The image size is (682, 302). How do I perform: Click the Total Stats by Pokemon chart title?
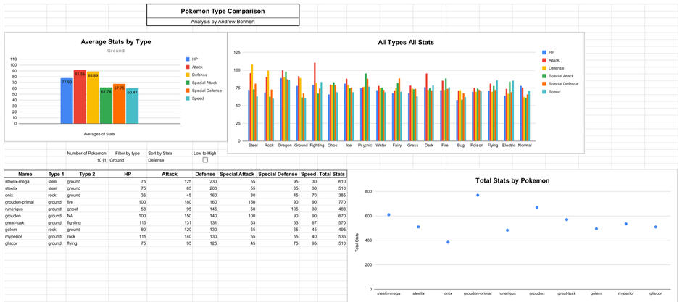(512, 180)
